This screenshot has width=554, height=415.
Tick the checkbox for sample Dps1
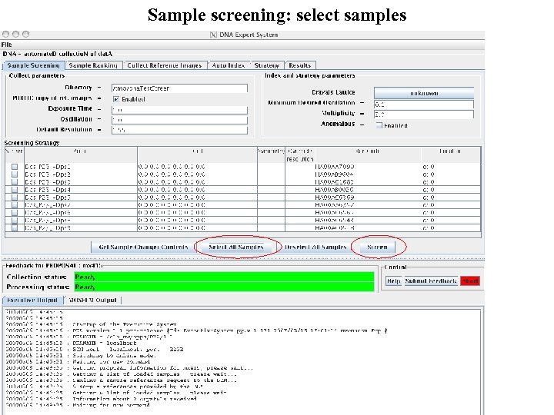tap(15, 167)
